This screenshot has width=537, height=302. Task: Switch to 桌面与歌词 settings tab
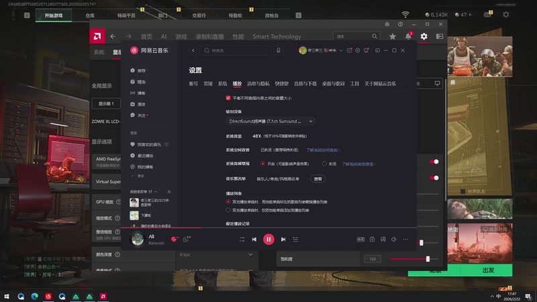tap(333, 83)
